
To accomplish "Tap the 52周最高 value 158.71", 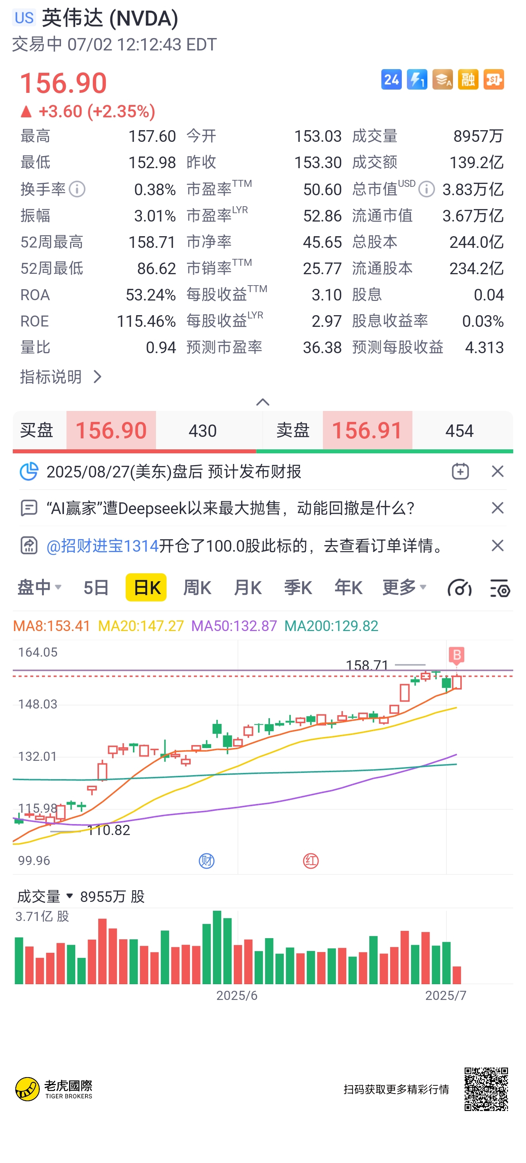I will click(152, 242).
